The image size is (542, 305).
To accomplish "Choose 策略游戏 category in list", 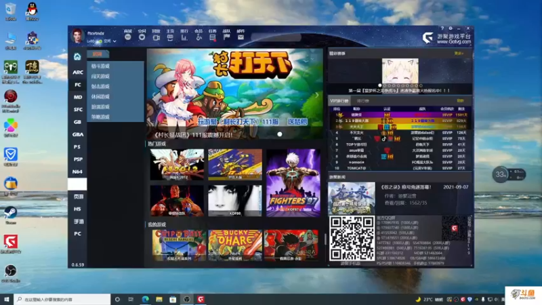I will [100, 117].
